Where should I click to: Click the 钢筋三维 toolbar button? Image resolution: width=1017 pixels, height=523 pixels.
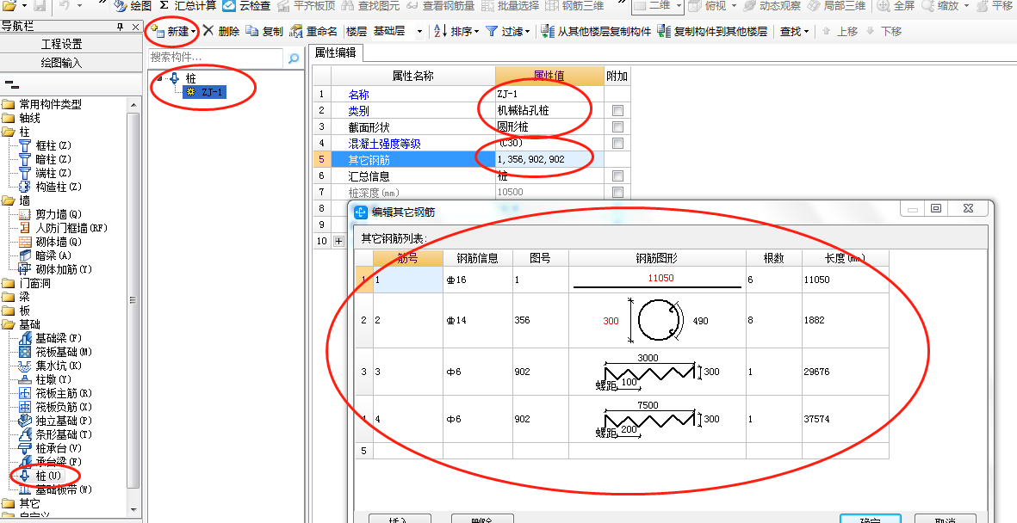(x=574, y=6)
